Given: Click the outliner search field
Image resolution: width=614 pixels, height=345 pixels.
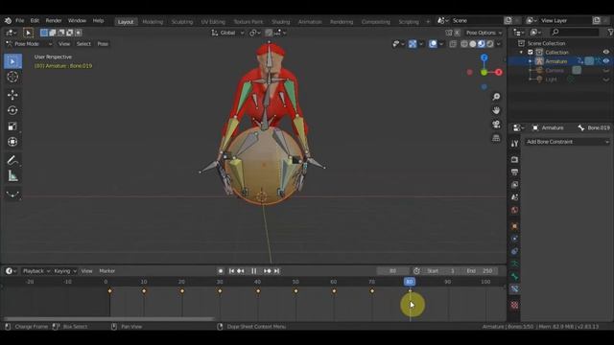Looking at the screenshot, I should [575, 32].
